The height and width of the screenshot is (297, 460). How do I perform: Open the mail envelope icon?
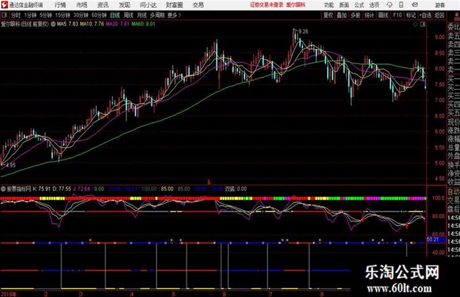(415, 5)
